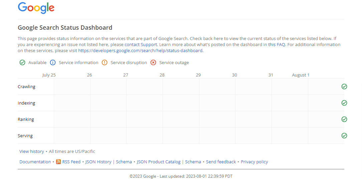Click the Crawling available status checkmark

(344, 86)
